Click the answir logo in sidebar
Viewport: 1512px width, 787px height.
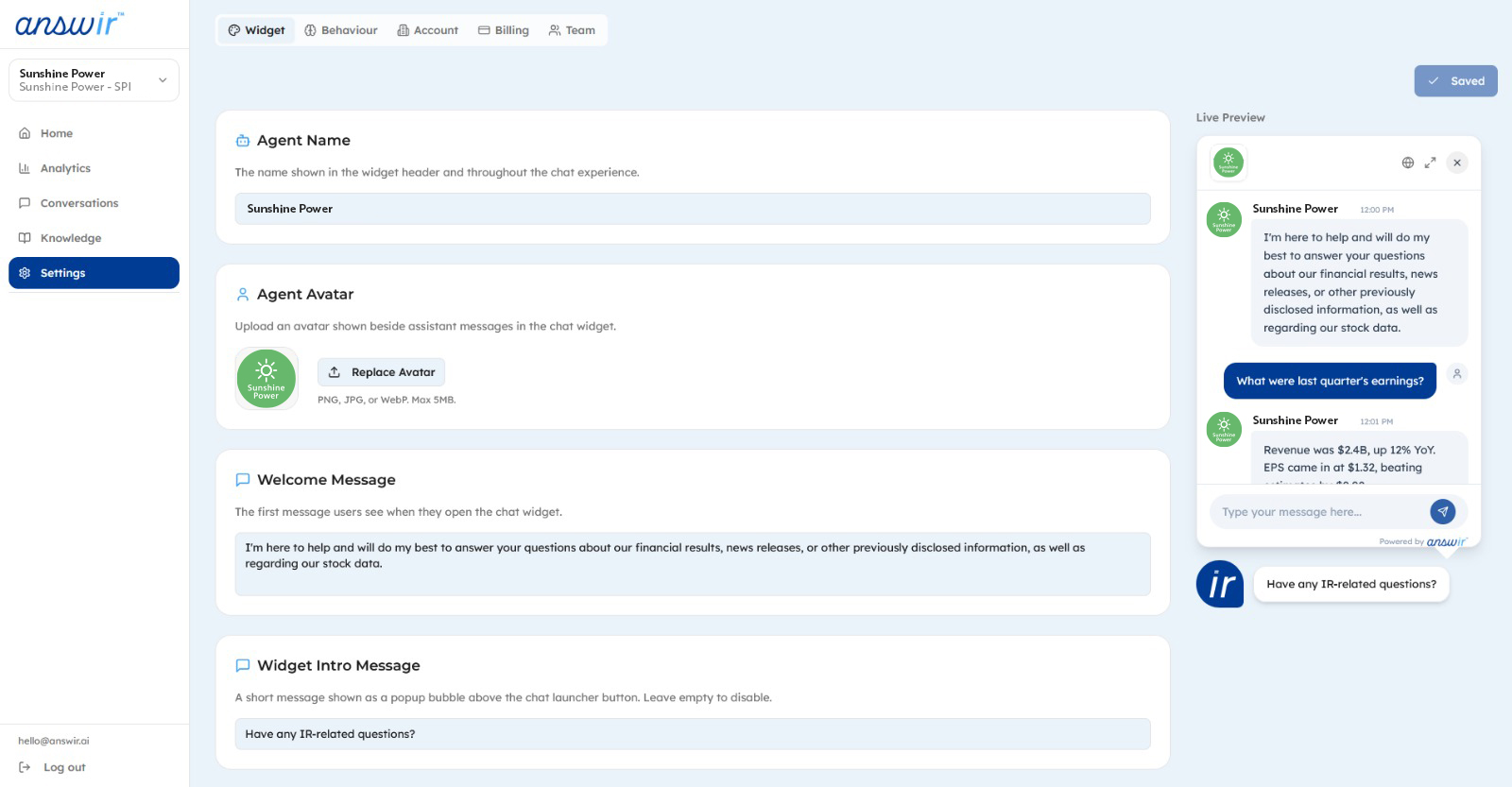[x=69, y=24]
